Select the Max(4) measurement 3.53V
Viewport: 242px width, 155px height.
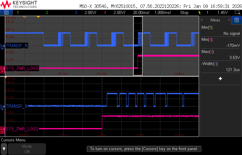221,54
